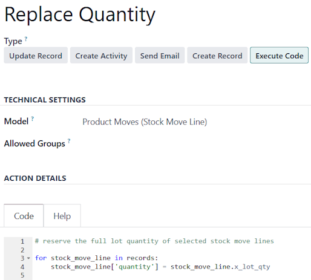Click line number 5 in the gutter
This screenshot has width=311, height=280.
22,275
